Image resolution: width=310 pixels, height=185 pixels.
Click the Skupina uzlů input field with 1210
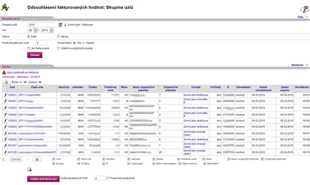point(42,25)
